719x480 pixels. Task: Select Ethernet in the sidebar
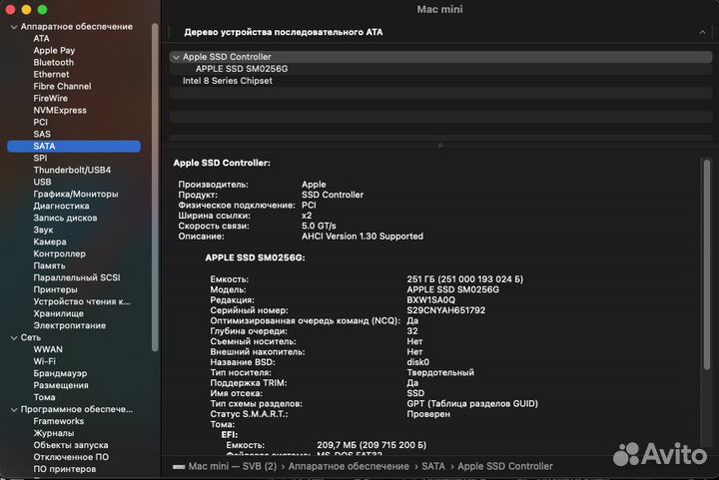(x=51, y=74)
